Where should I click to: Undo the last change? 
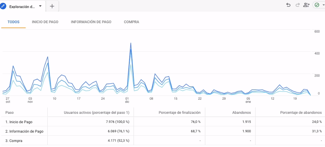(288, 5)
